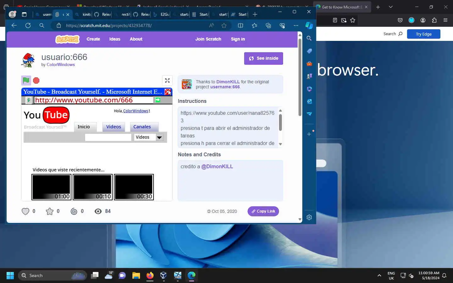Open new tab in Edge window
The width and height of the screenshot is (453, 283).
coord(255,14)
